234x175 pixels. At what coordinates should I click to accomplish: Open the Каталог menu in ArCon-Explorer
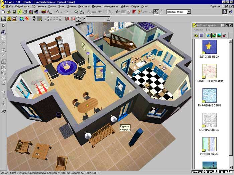[x=199, y=30]
